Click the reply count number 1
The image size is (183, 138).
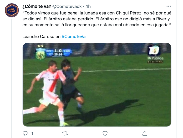tap(32, 133)
